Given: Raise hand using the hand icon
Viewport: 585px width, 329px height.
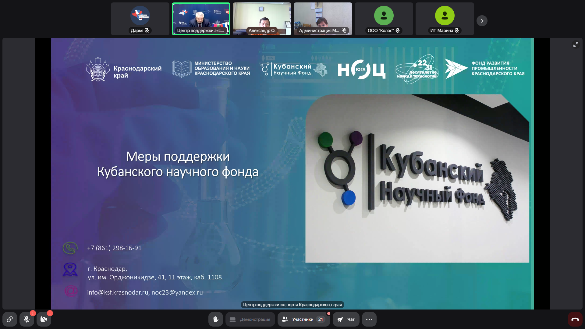Looking at the screenshot, I should 216,319.
